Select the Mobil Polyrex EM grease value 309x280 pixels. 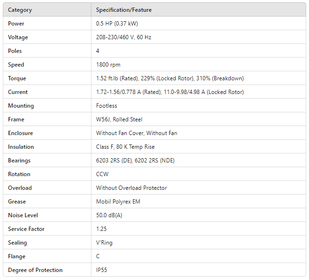click(x=118, y=202)
